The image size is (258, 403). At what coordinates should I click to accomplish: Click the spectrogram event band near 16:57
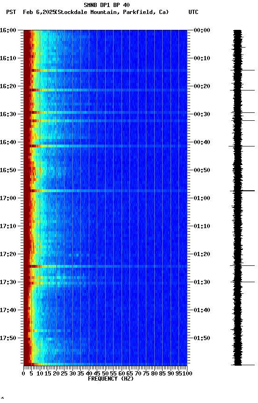tap(105, 191)
